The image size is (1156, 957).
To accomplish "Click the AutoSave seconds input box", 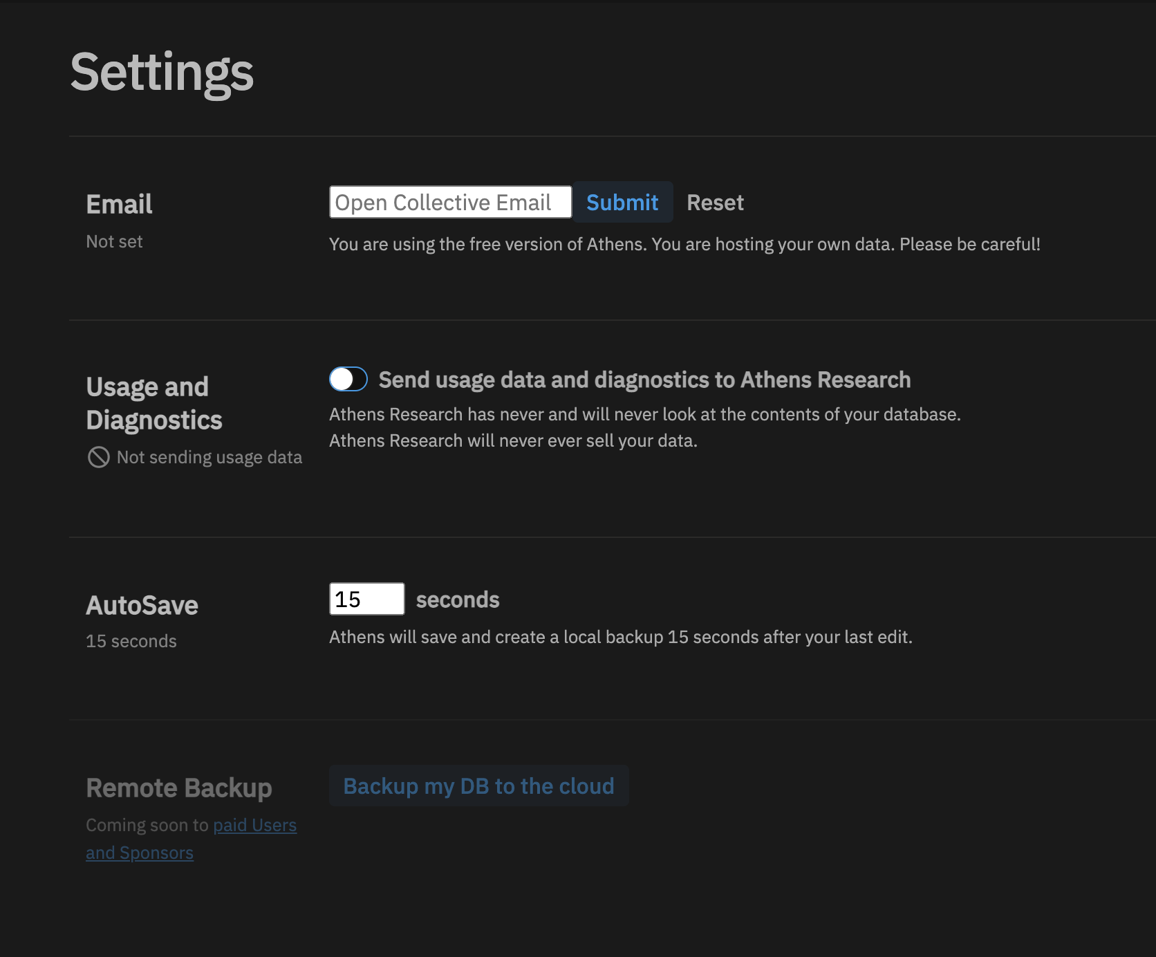I will pos(366,599).
